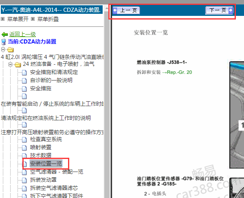
Task: Open 喷射装置 tree entry
Action: click(41, 147)
